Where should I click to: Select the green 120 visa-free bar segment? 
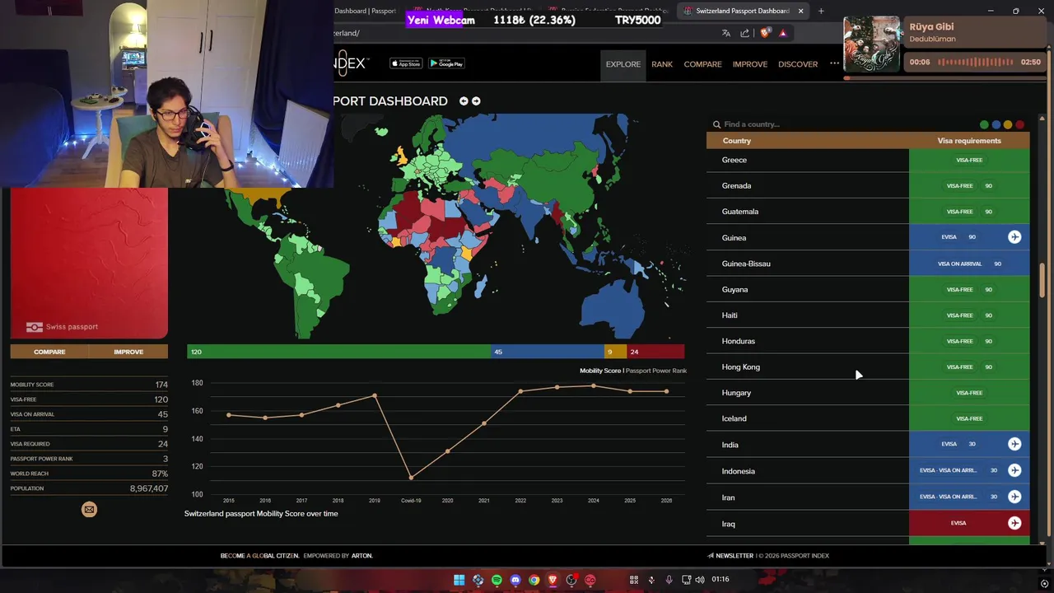tap(339, 352)
